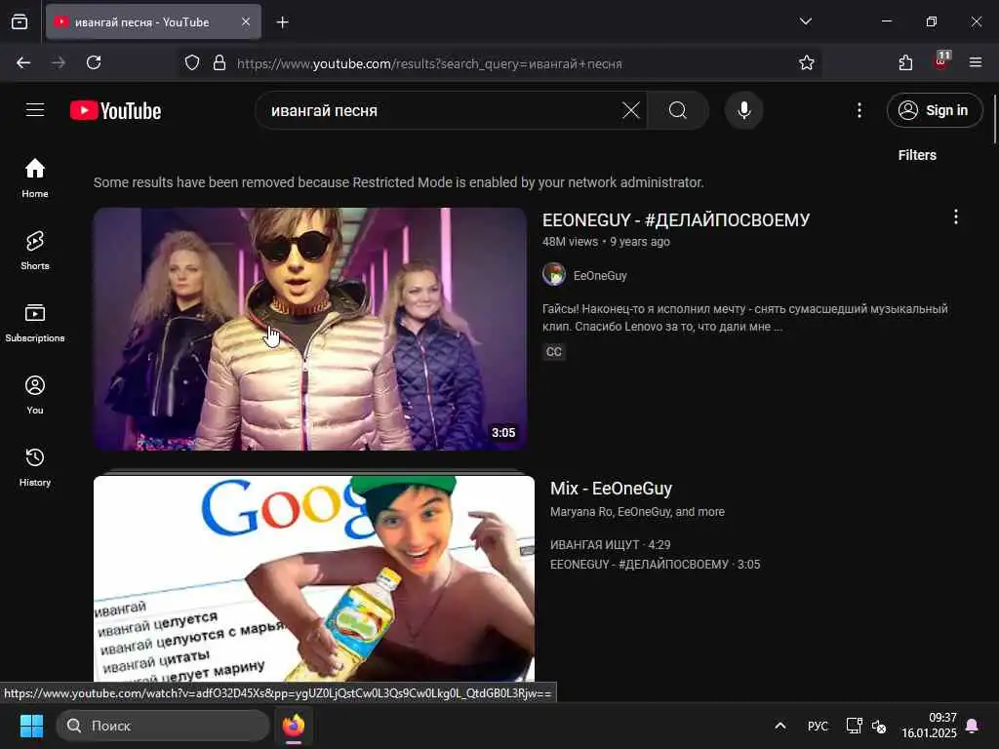Open the You section in sidebar
Viewport: 999px width, 749px height.
35,394
